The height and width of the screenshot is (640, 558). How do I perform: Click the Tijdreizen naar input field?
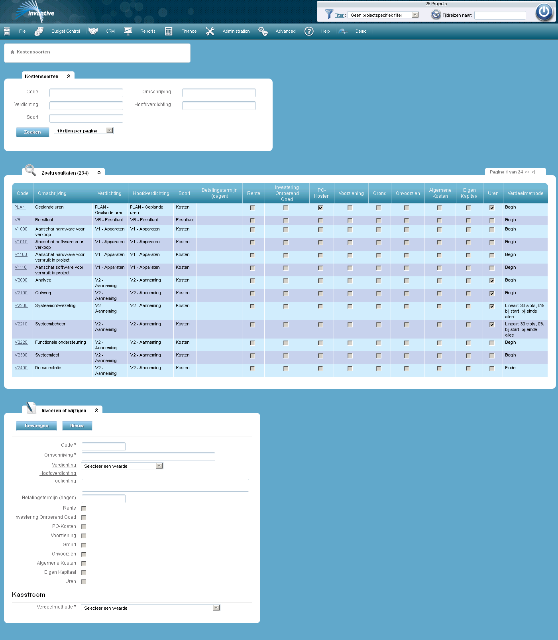[500, 15]
